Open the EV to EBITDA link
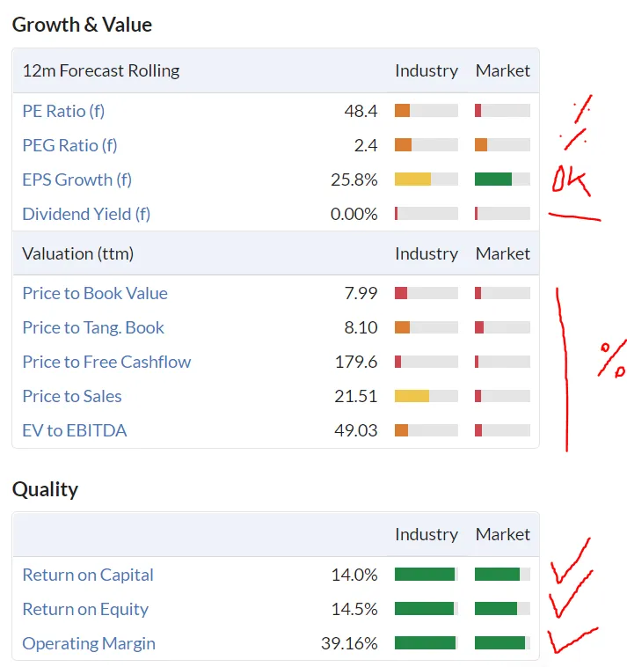 [x=75, y=430]
